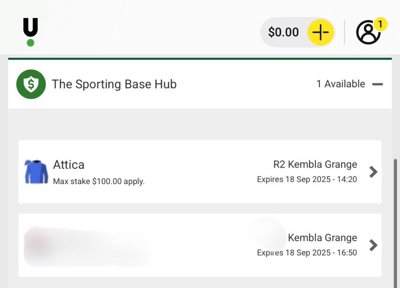
Task: Select The Sporting Base Hub header title
Action: tap(114, 84)
